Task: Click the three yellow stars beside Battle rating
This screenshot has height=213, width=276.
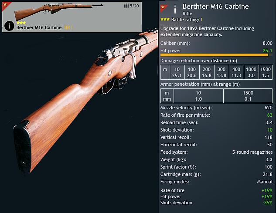Action: 165,19
